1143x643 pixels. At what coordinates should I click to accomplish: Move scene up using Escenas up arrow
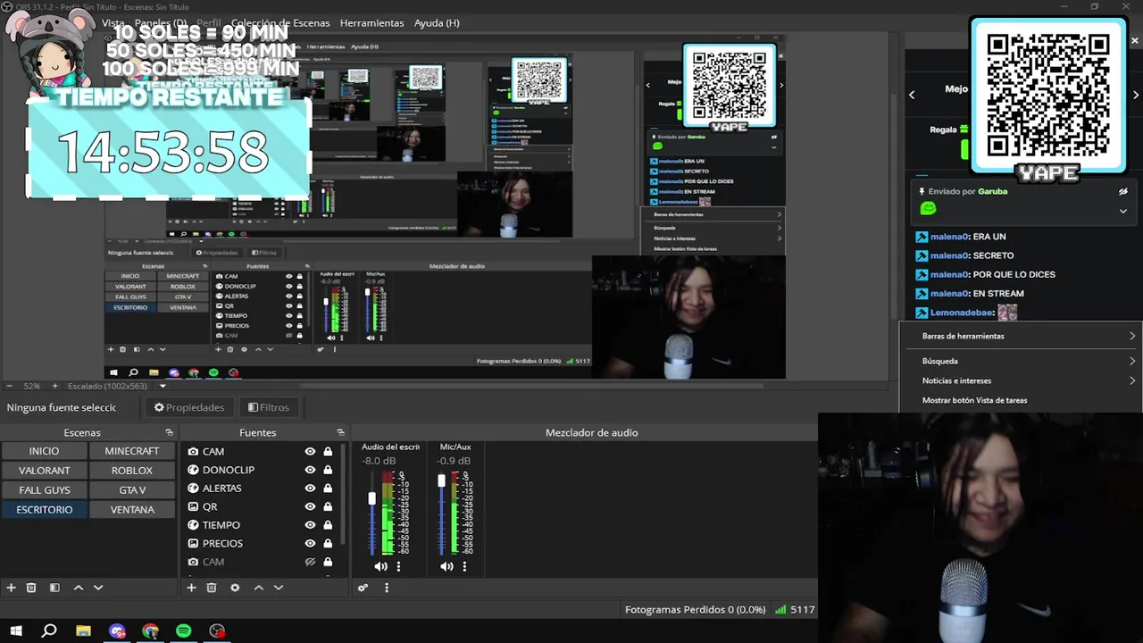pos(79,588)
